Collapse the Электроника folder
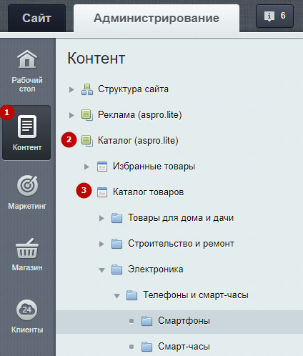This screenshot has height=356, width=303. (101, 270)
